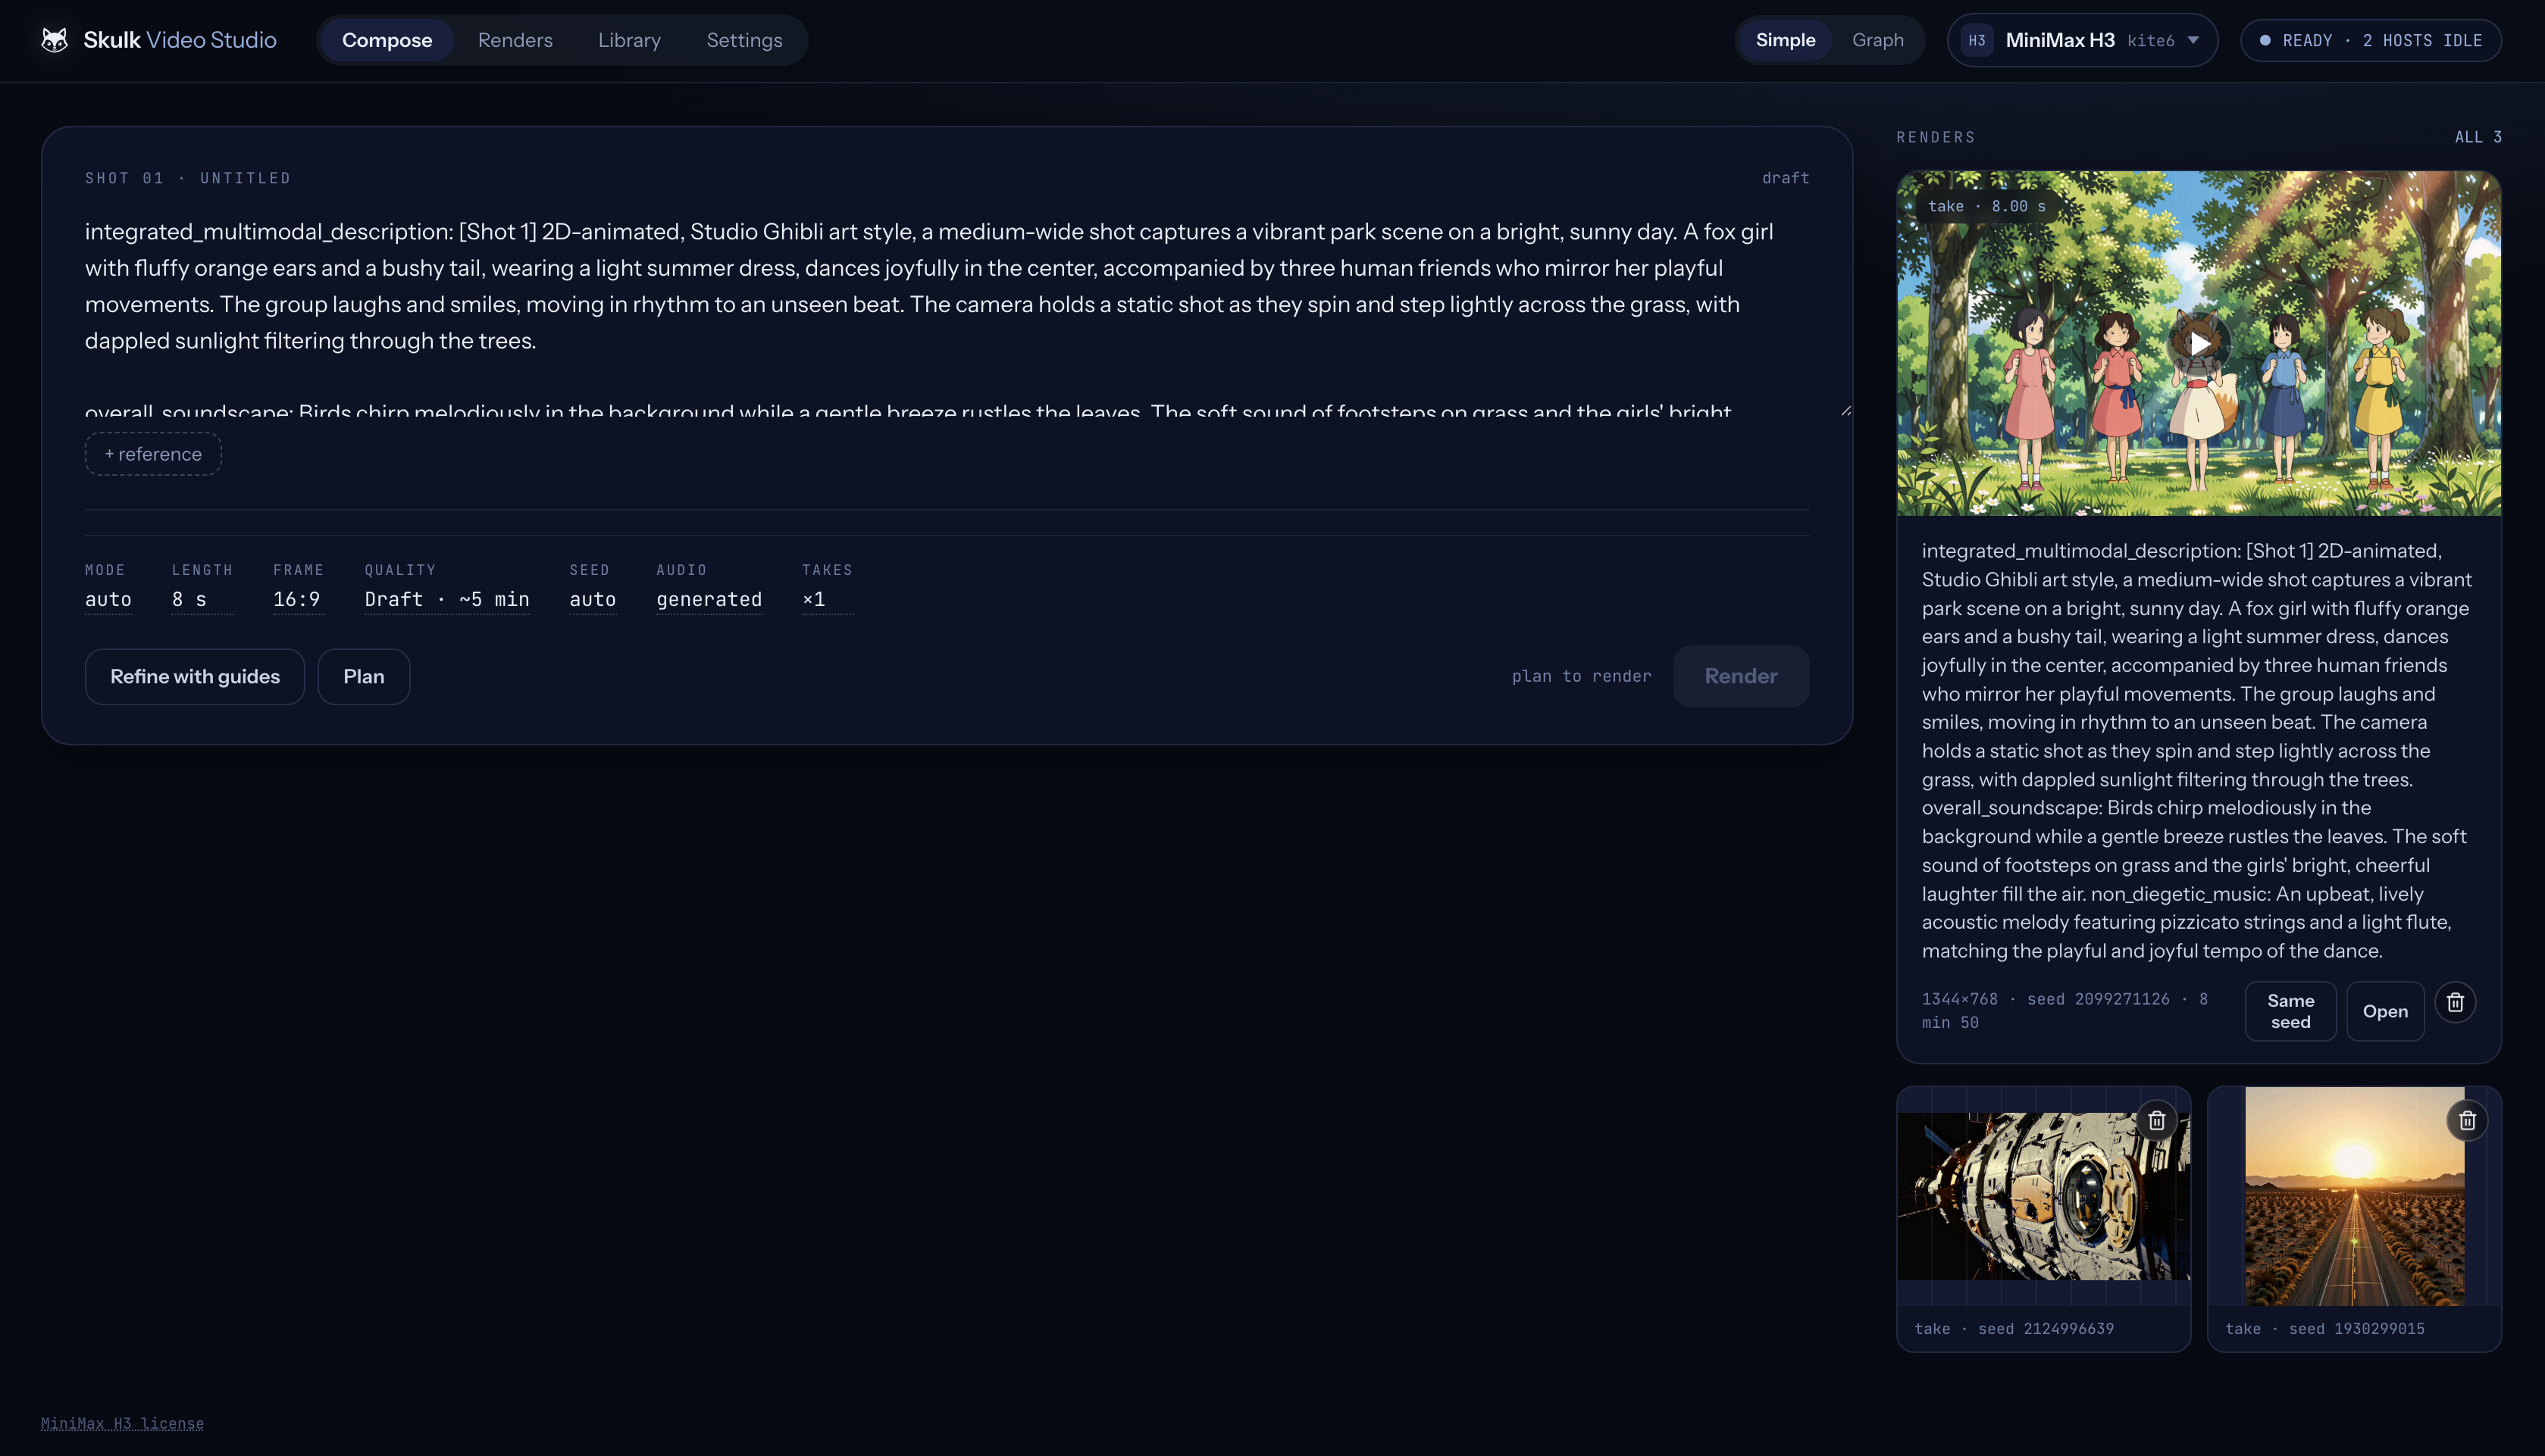Open the fox girl dance render

(2385, 1011)
